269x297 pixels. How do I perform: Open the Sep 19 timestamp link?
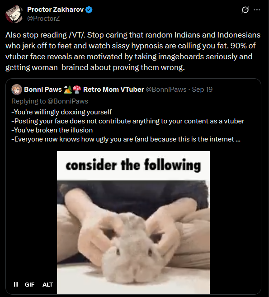tap(202, 90)
